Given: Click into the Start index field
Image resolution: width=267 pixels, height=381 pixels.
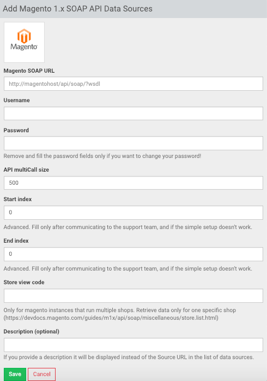Looking at the screenshot, I should [133, 213].
